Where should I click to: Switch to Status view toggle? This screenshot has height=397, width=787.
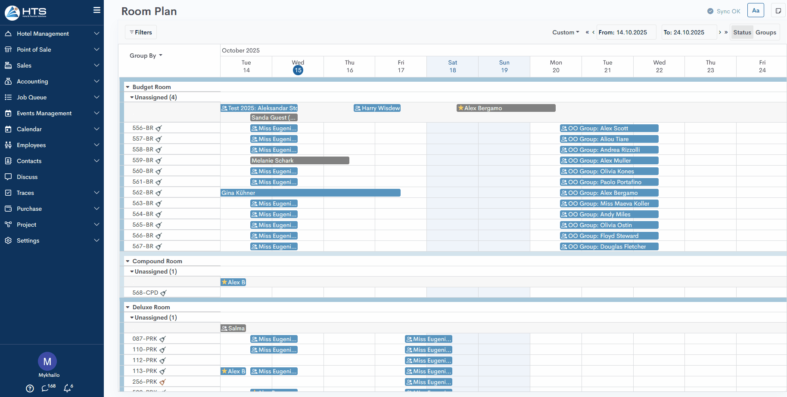[x=742, y=32]
